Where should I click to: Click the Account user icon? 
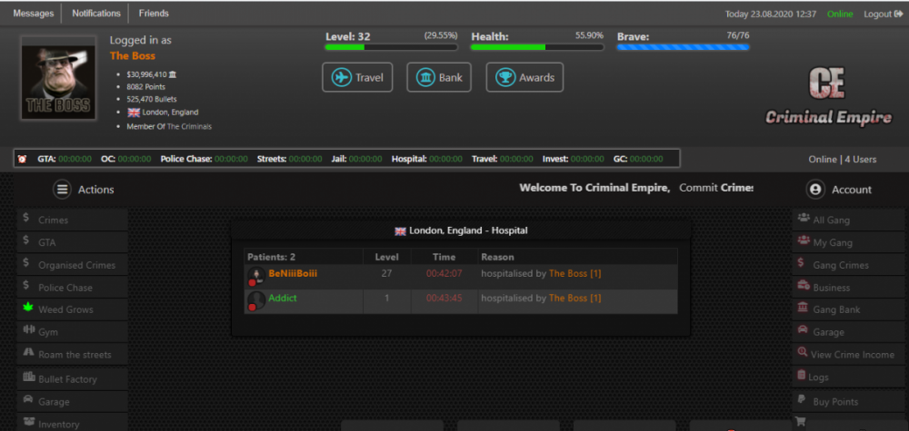[x=815, y=190]
